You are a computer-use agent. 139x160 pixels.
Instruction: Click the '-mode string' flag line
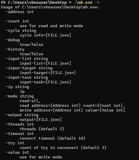click(x=20, y=96)
